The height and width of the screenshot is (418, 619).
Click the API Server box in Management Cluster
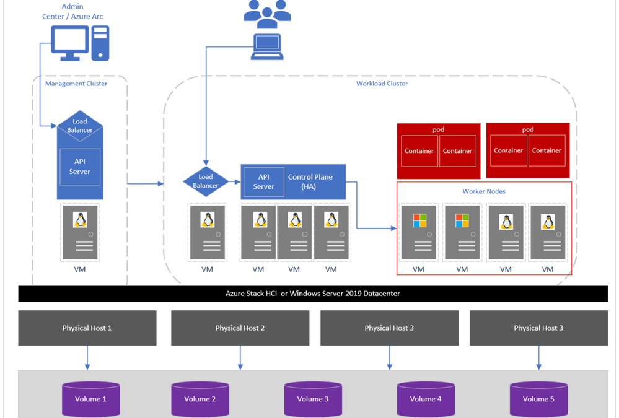(x=80, y=167)
